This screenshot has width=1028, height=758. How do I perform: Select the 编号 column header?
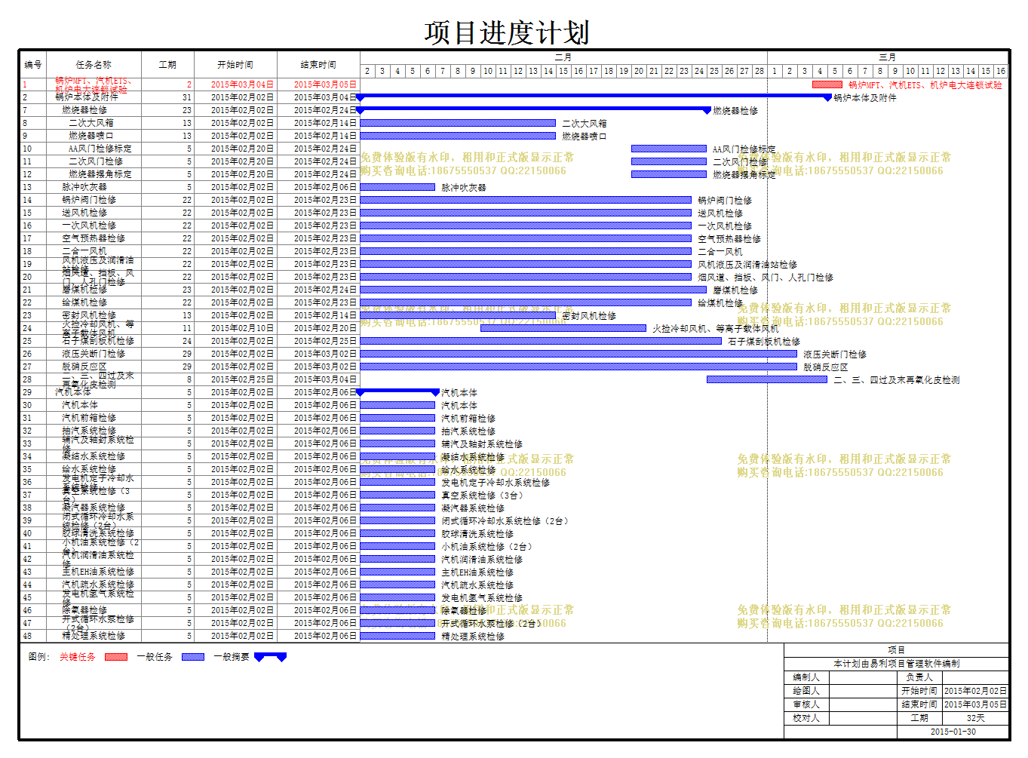pos(32,65)
